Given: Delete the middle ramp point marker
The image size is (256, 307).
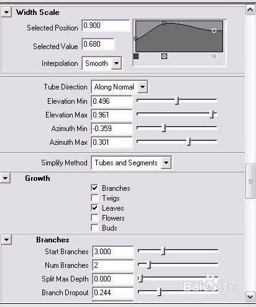Looking at the screenshot, I should (164, 56).
